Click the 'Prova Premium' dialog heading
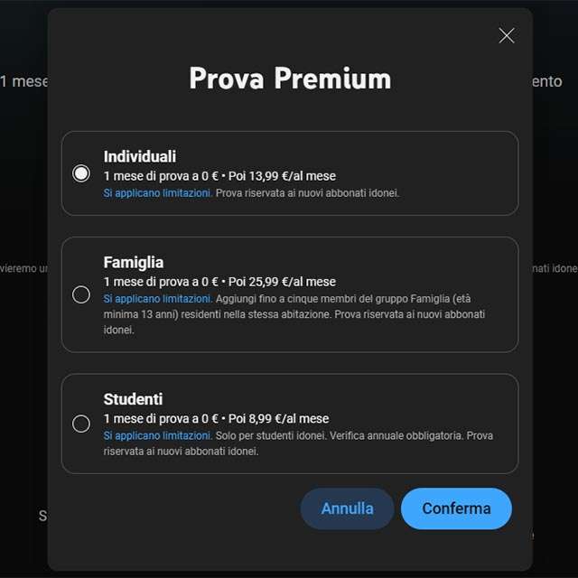 pos(290,79)
